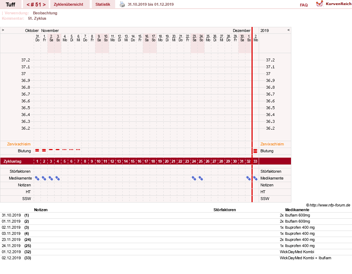Click bleeding marker on cycle day 1
352x274 pixels.
[x=37, y=150]
